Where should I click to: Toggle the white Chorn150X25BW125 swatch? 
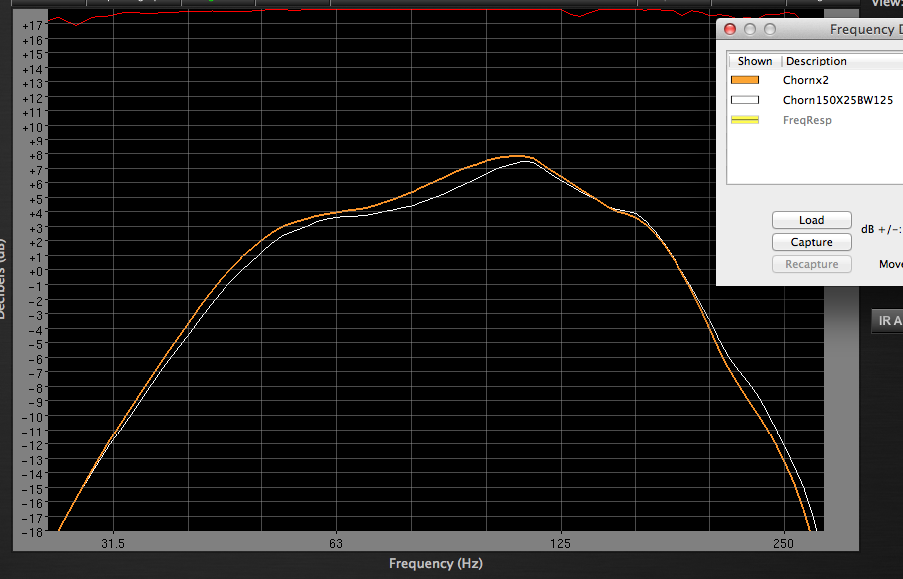pos(745,100)
